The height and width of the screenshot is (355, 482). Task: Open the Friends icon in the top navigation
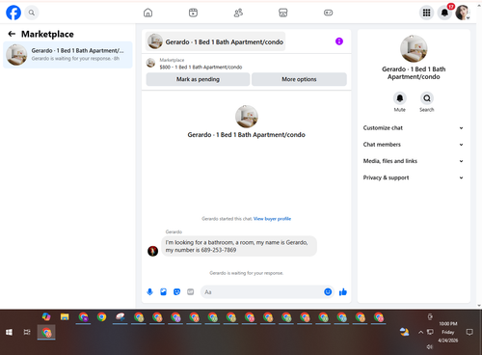(238, 13)
